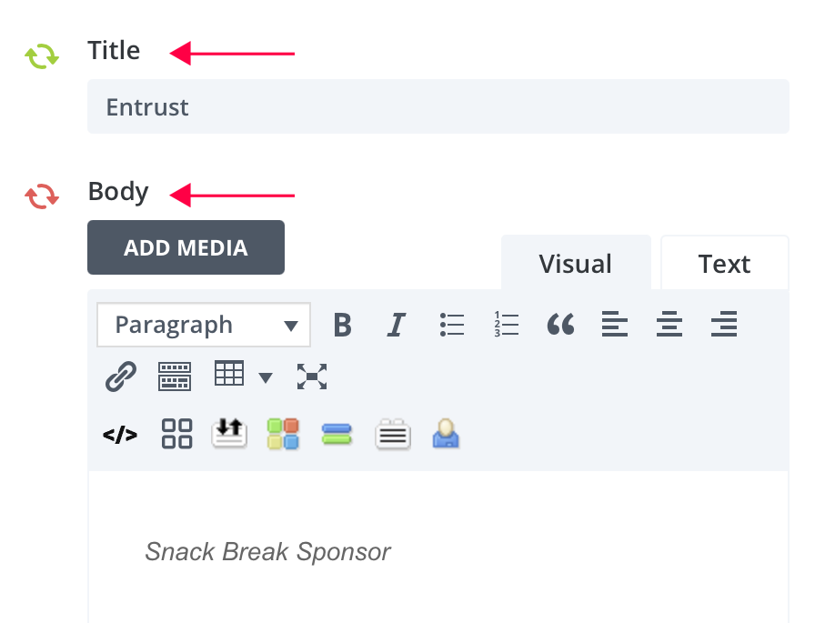Apply blockquote formatting
Screen dimensions: 815x623
click(x=560, y=325)
